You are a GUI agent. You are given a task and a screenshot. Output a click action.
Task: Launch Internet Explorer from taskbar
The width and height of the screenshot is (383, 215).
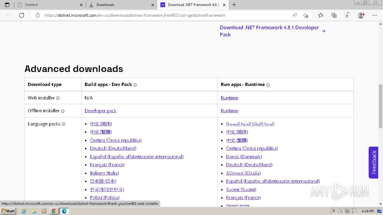(x=24, y=211)
